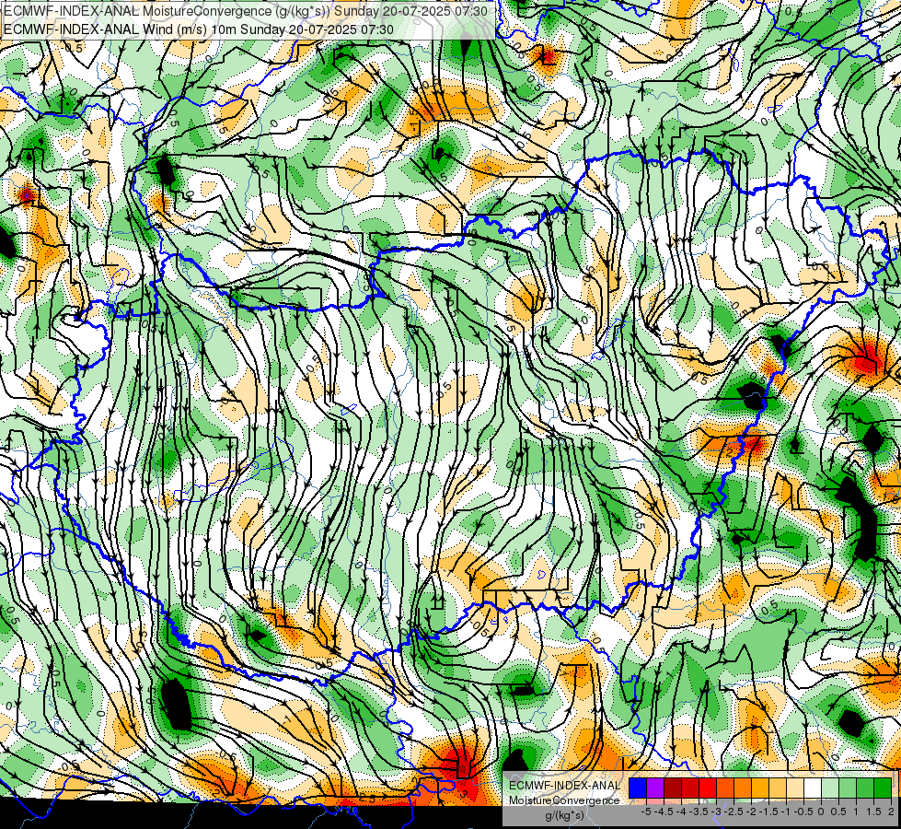Click the legend value -2.5

click(734, 811)
